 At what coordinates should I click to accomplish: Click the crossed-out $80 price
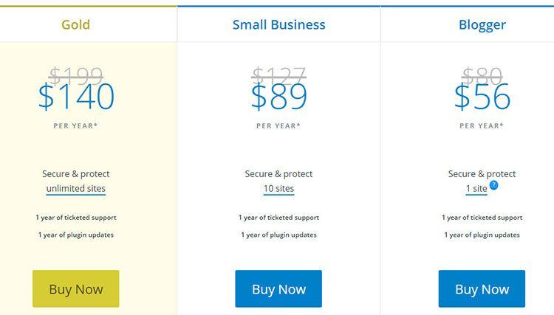(482, 75)
